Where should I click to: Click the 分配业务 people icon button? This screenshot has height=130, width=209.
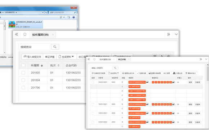(x=178, y=73)
